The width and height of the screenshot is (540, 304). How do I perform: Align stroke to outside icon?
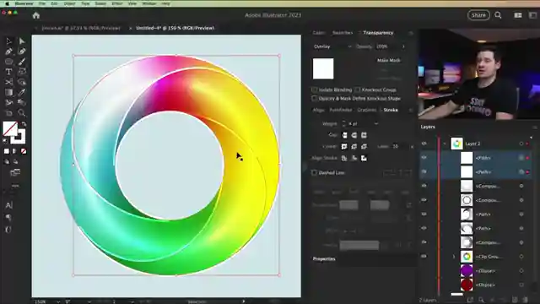(364, 158)
